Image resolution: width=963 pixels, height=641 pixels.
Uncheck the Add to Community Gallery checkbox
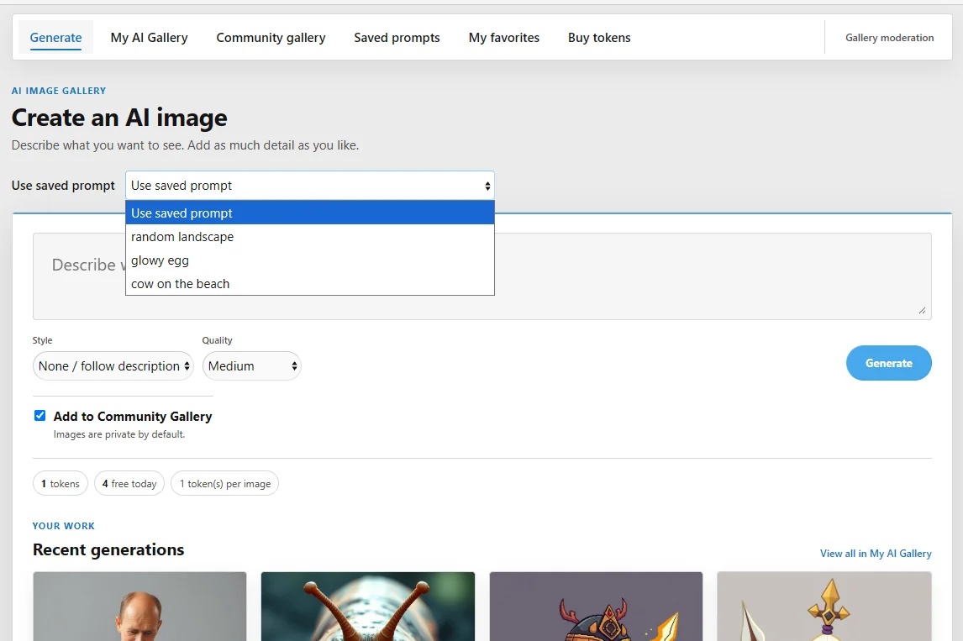tap(40, 416)
